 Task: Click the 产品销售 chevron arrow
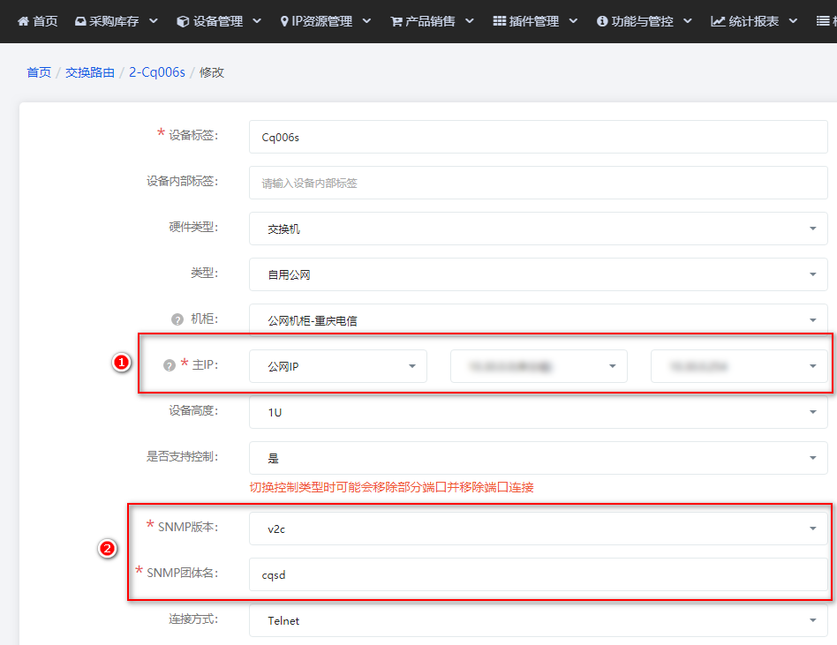click(x=469, y=21)
